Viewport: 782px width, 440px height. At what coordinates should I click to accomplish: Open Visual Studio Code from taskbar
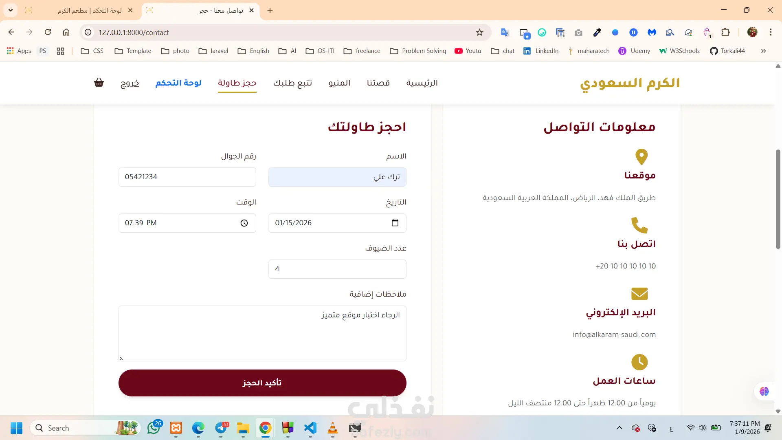[310, 428]
